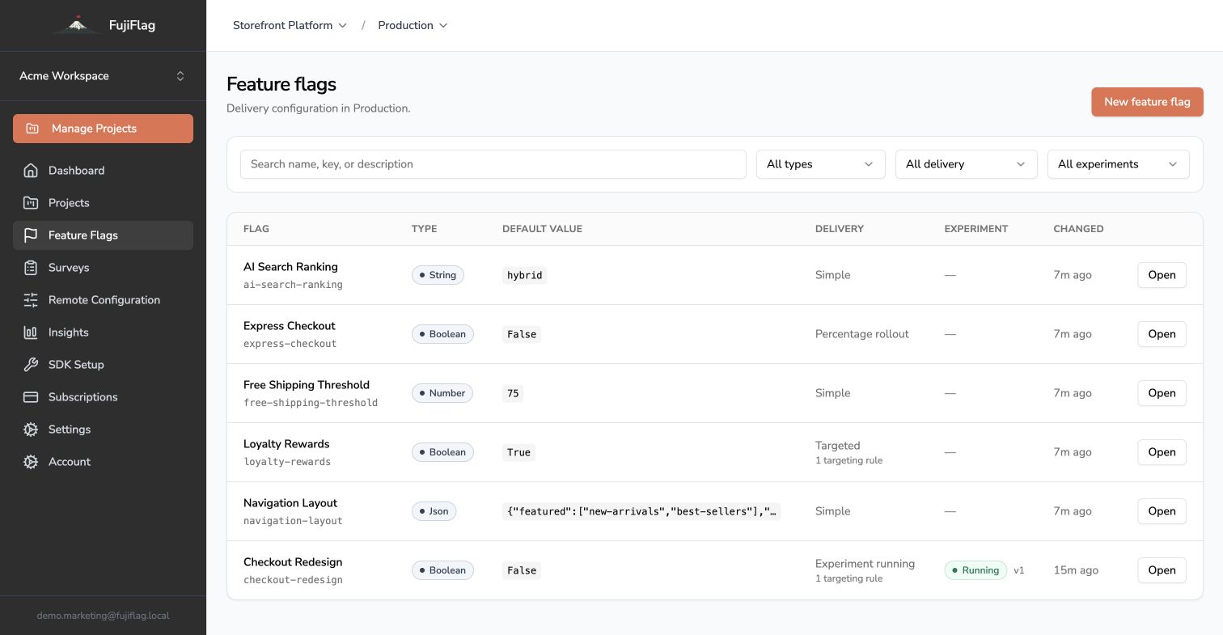Click the Manage Projects folder icon
This screenshot has height=635, width=1223.
pyautogui.click(x=32, y=129)
